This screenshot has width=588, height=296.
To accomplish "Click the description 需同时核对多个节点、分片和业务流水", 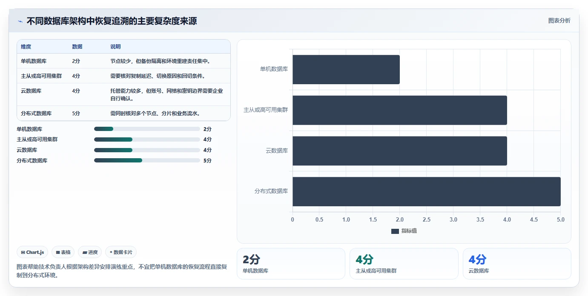I will point(155,114).
